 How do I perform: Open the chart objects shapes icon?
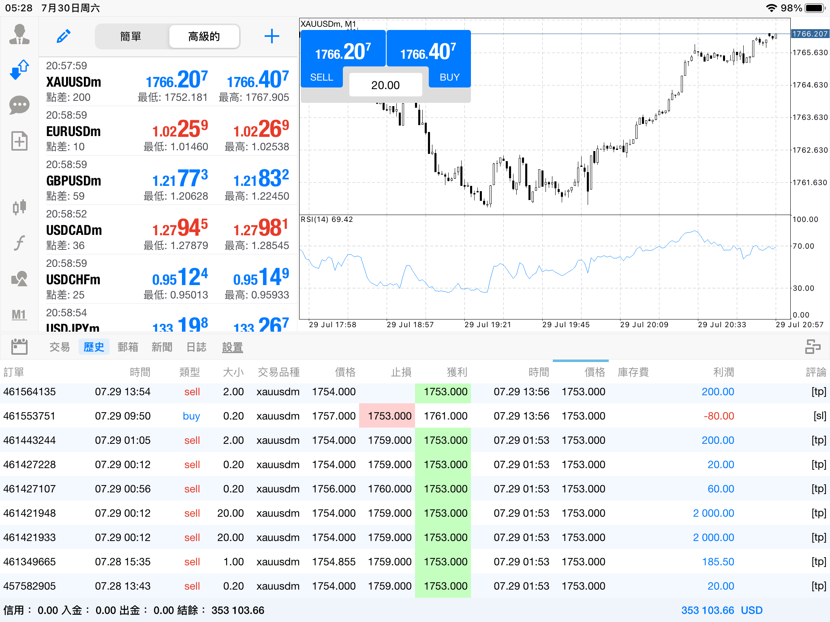(x=19, y=279)
